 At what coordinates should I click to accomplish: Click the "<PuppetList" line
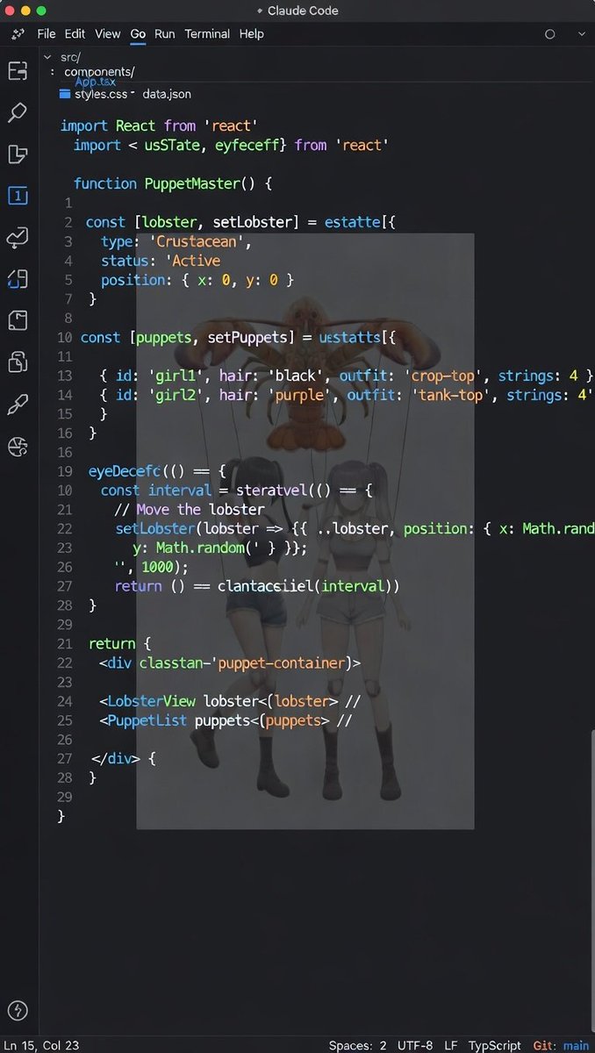(226, 720)
